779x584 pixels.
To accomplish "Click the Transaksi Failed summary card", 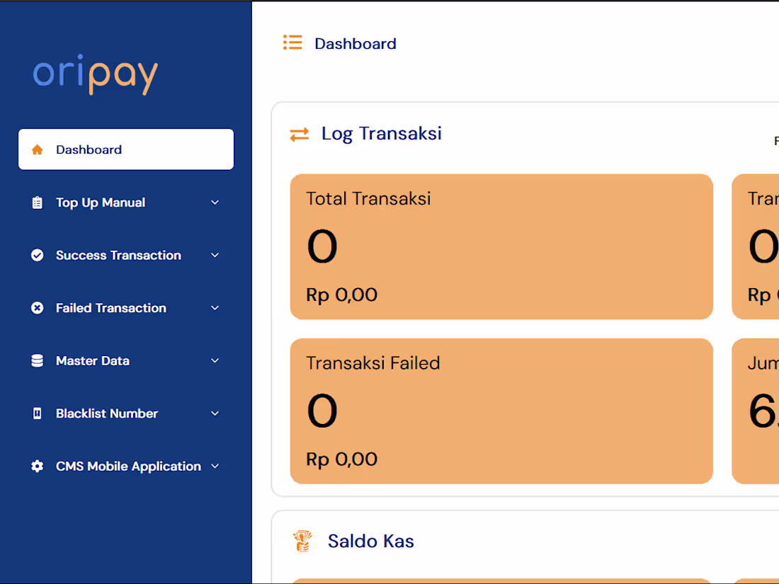I will point(501,411).
